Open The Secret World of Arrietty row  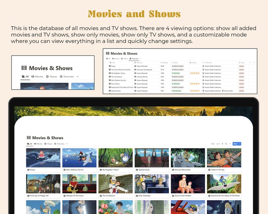click(x=119, y=70)
